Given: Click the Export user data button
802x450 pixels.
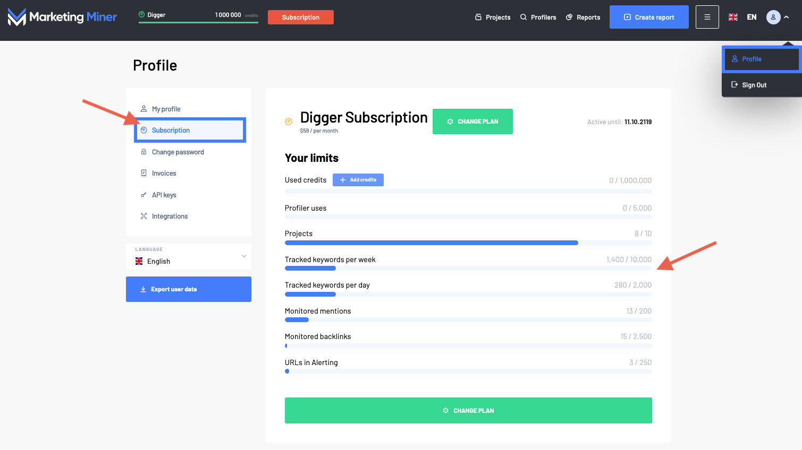Looking at the screenshot, I should click(189, 289).
